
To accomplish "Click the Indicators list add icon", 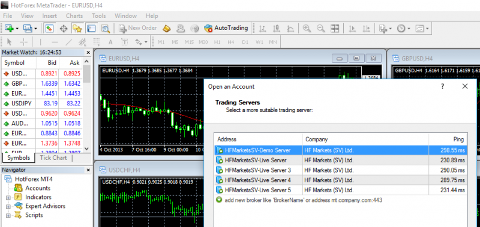I will point(383,28).
